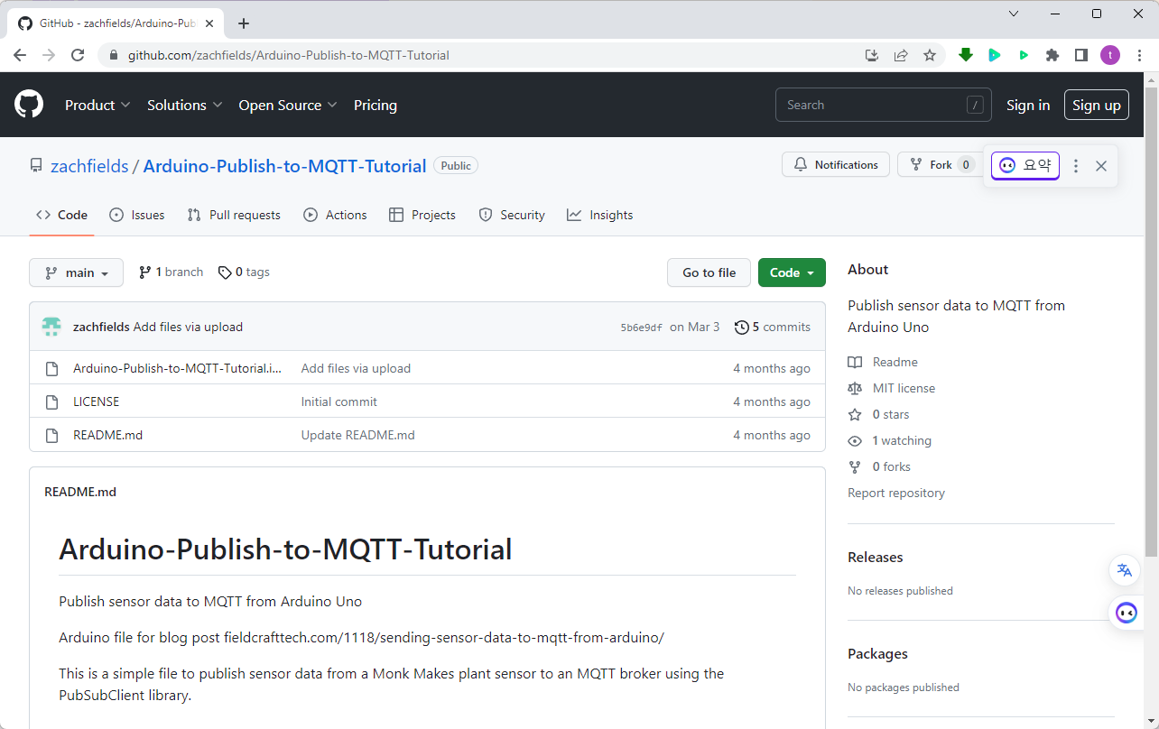Click the Readme link in About
This screenshot has height=729, width=1159.
pos(883,362)
